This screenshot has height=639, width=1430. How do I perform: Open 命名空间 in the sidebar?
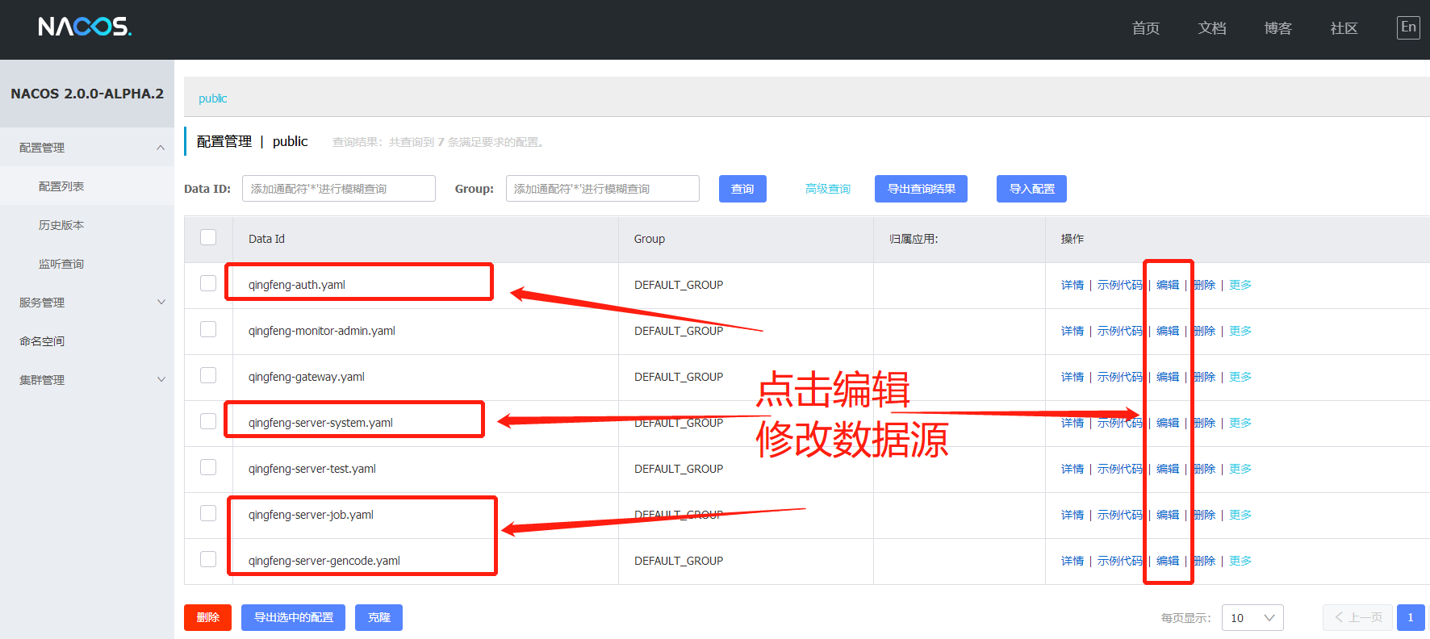point(87,341)
